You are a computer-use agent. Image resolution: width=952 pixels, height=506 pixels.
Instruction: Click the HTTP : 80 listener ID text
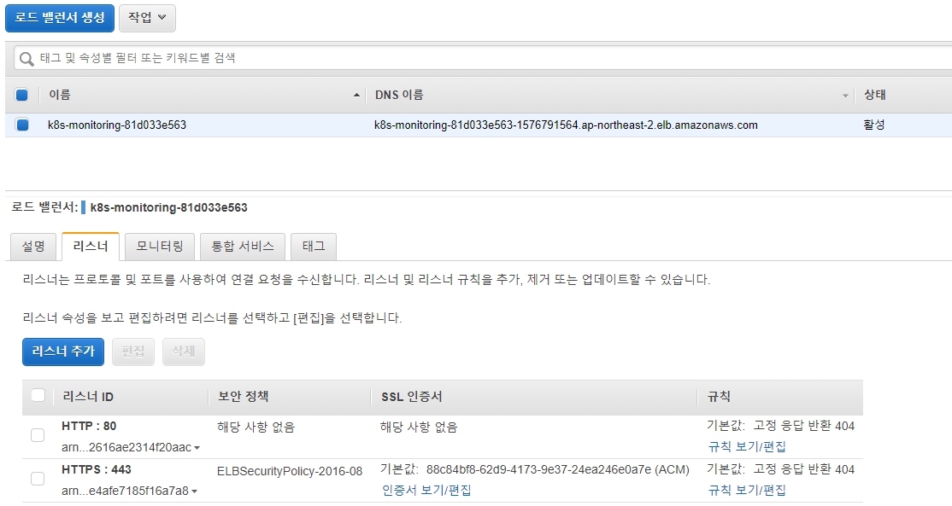point(89,426)
